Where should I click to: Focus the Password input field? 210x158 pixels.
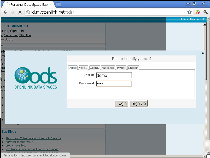coord(114,84)
